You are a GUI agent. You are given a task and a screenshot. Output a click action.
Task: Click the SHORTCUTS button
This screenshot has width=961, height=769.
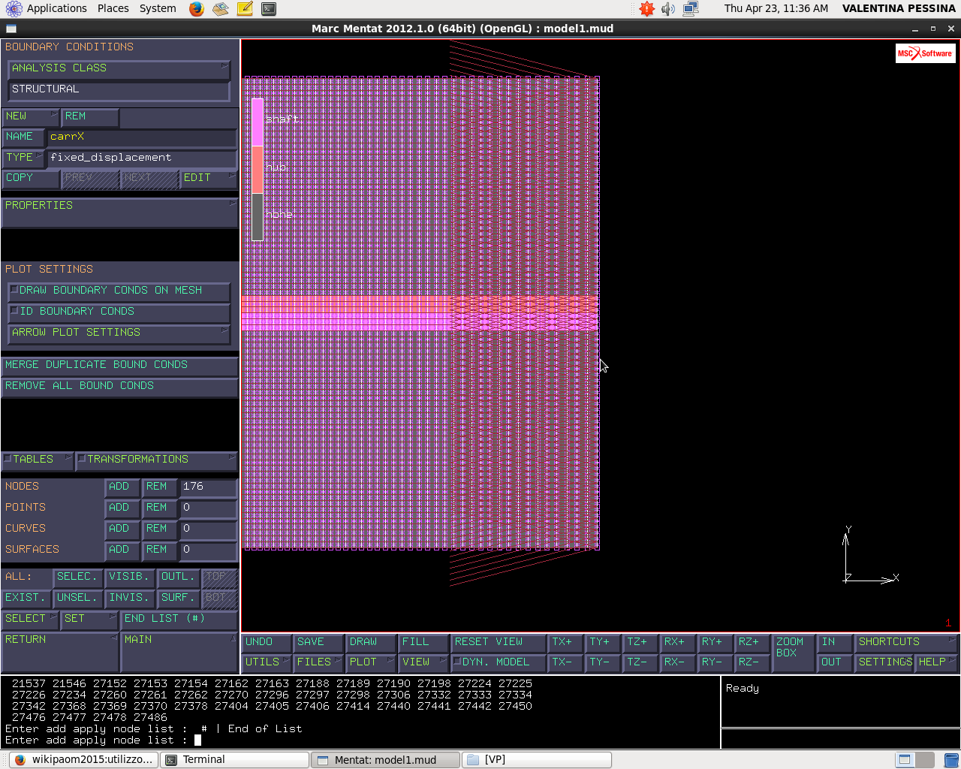(907, 642)
